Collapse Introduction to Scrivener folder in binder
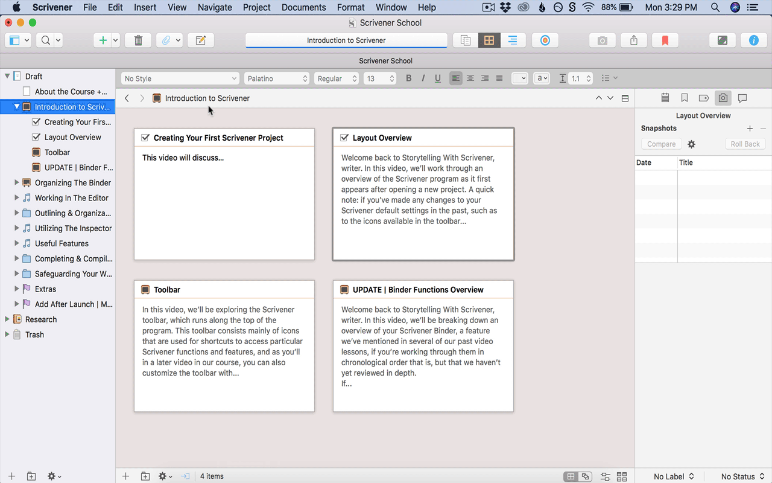 click(17, 107)
